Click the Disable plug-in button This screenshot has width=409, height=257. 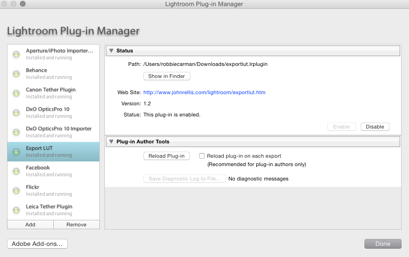pos(375,127)
